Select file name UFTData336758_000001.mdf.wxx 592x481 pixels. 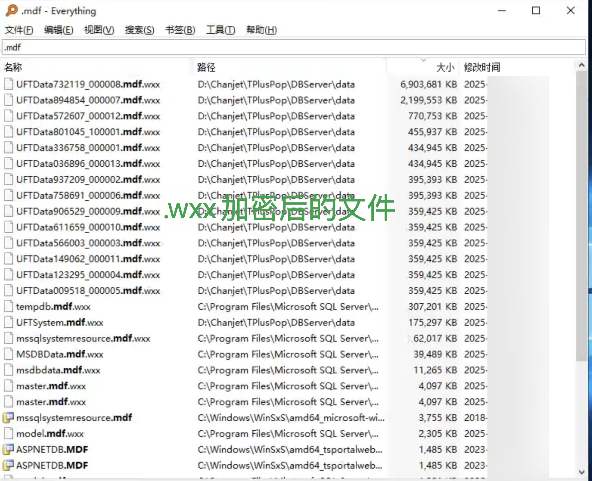[88, 148]
